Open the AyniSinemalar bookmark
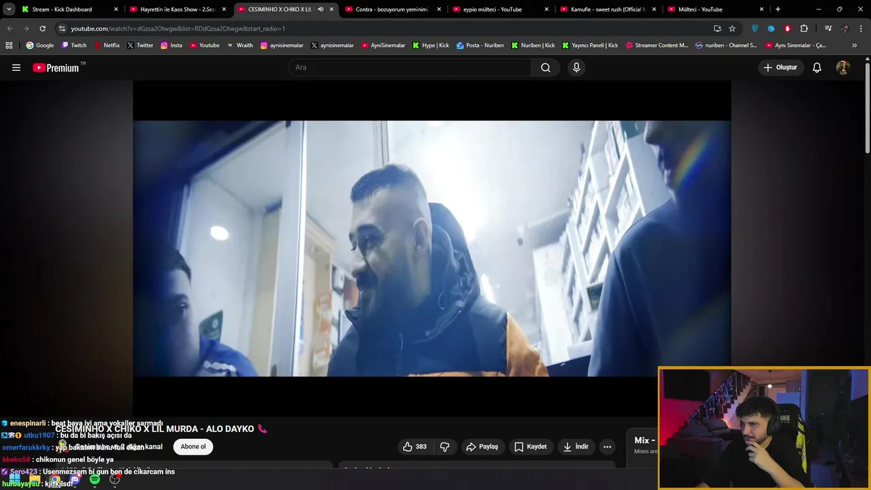Viewport: 871px width, 490px height. (383, 46)
